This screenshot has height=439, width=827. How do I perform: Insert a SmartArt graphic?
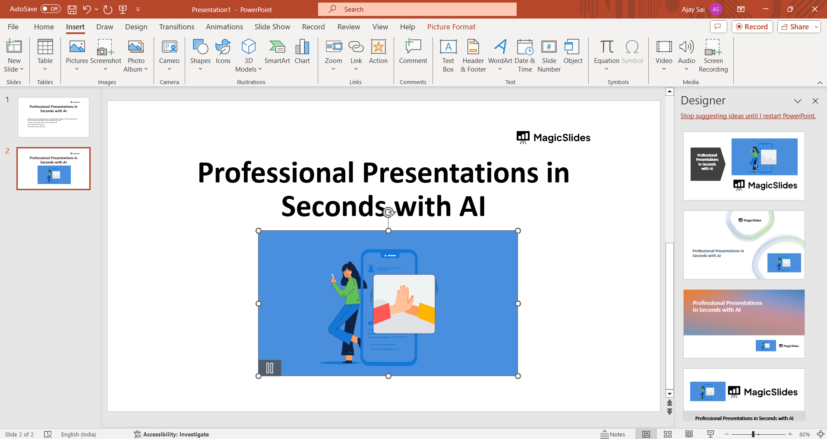(x=277, y=52)
